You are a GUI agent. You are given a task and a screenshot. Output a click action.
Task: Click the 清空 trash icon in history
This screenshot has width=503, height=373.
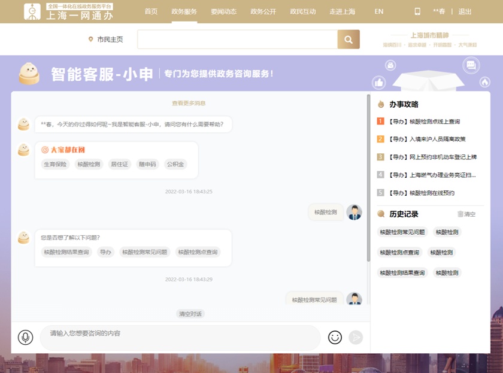[466, 214]
